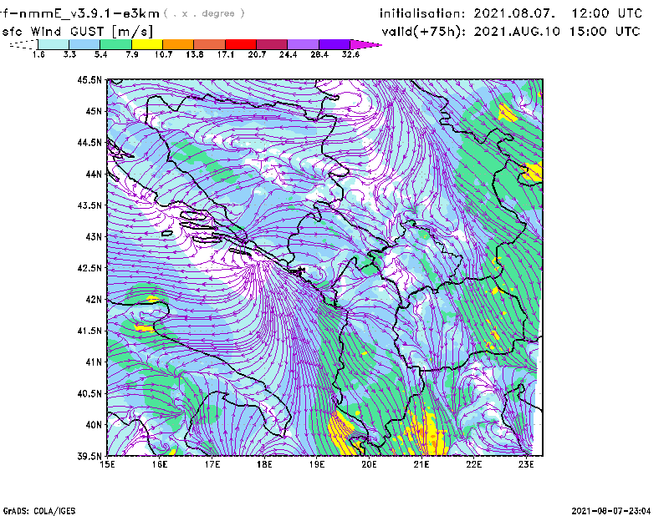Choose the lavender 24.4–28.4 legend swatch
Screen dimensions: 669x516
click(x=303, y=44)
